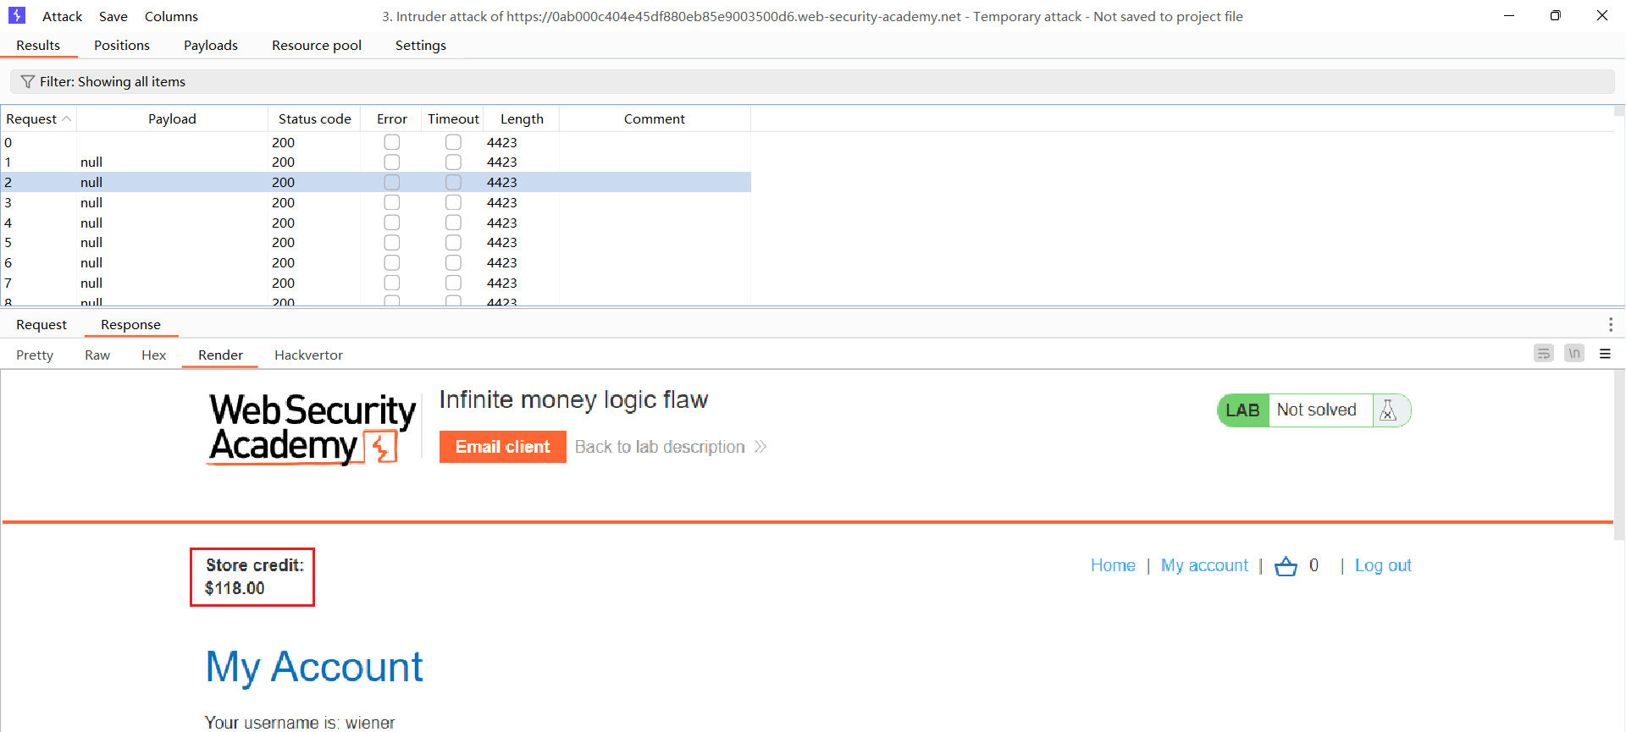The width and height of the screenshot is (1626, 732).
Task: Click the Email client button
Action: pyautogui.click(x=503, y=447)
